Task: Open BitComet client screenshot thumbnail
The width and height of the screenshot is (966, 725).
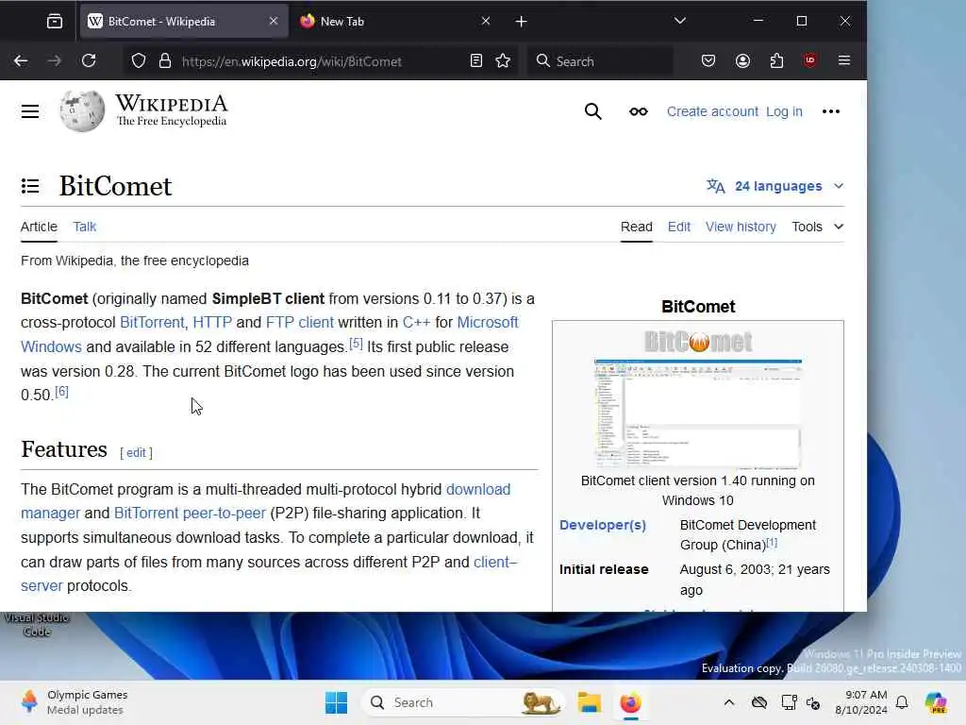Action: tap(697, 413)
